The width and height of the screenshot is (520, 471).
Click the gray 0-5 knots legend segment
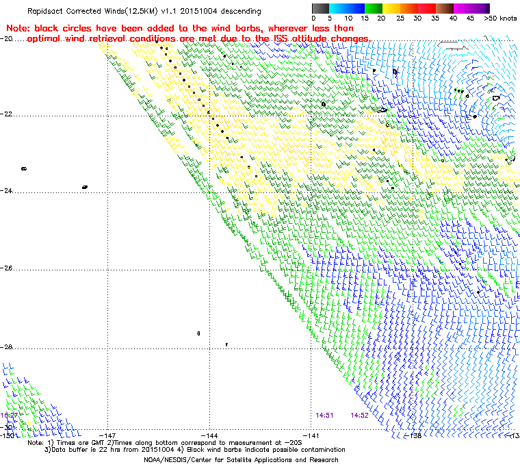320,8
